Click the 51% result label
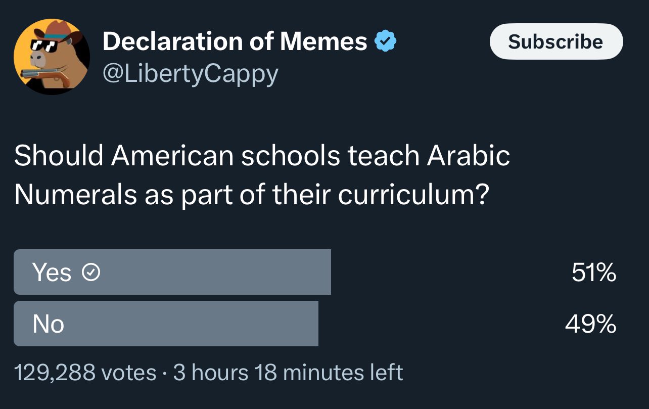The image size is (649, 409). point(593,273)
